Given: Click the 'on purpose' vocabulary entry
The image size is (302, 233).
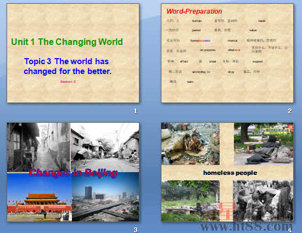Looking at the screenshot, I should click(x=208, y=50).
